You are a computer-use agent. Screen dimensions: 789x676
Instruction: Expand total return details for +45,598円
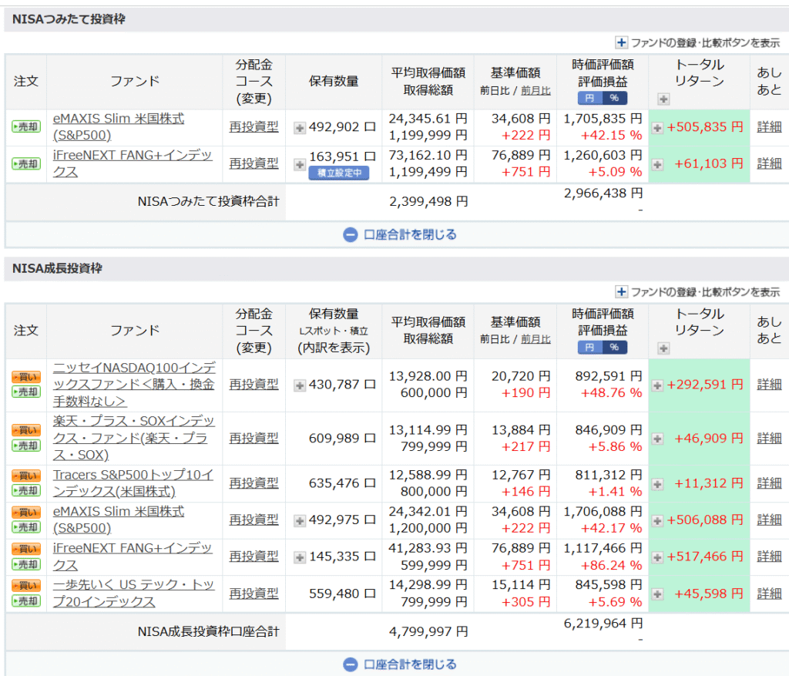click(657, 594)
